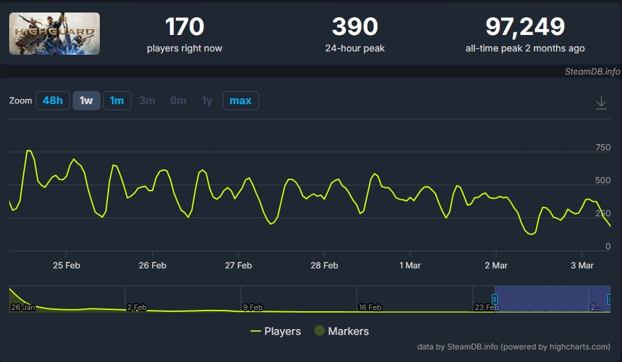Open the SteamDB.info credit link
Image resolution: width=622 pixels, height=362 pixels.
pos(592,72)
